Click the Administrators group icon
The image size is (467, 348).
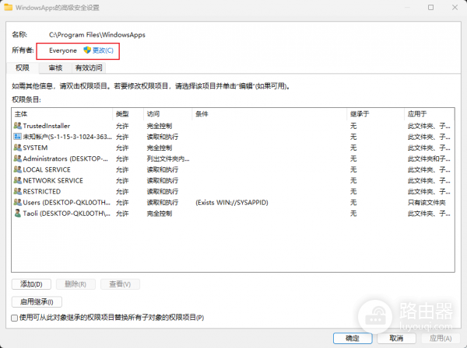point(18,158)
